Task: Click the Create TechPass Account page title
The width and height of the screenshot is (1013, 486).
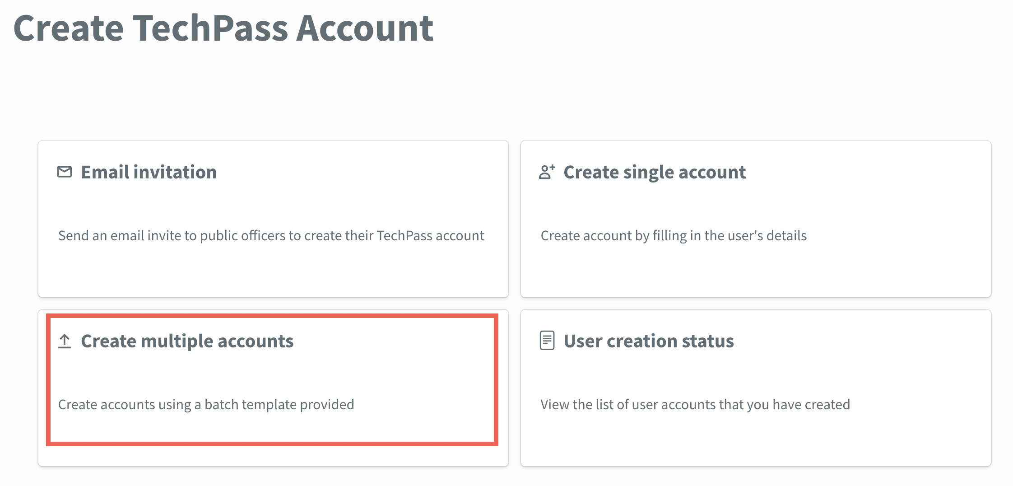Action: 223,28
